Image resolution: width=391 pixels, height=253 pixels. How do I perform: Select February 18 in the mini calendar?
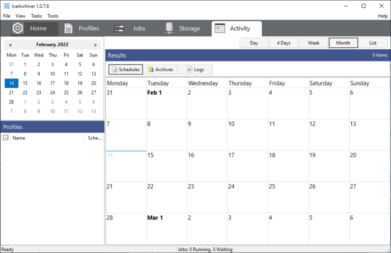point(66,83)
